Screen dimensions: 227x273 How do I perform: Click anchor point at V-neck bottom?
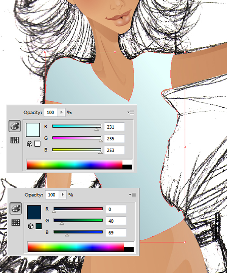(129, 101)
